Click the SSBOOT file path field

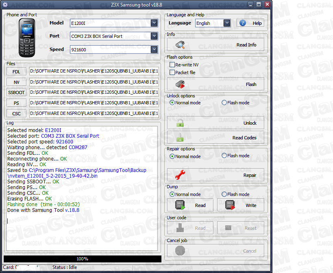click(x=94, y=92)
